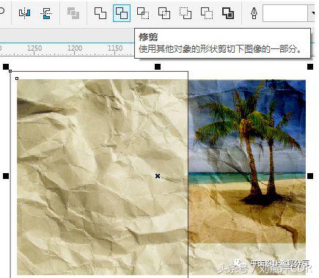Viewport: 319px width, 278px height.
Task: Open the outline width dropdown arrow
Action: (312, 13)
